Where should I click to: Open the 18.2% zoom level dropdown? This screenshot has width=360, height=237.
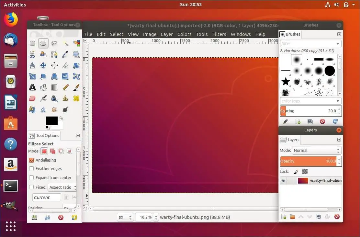click(x=156, y=217)
